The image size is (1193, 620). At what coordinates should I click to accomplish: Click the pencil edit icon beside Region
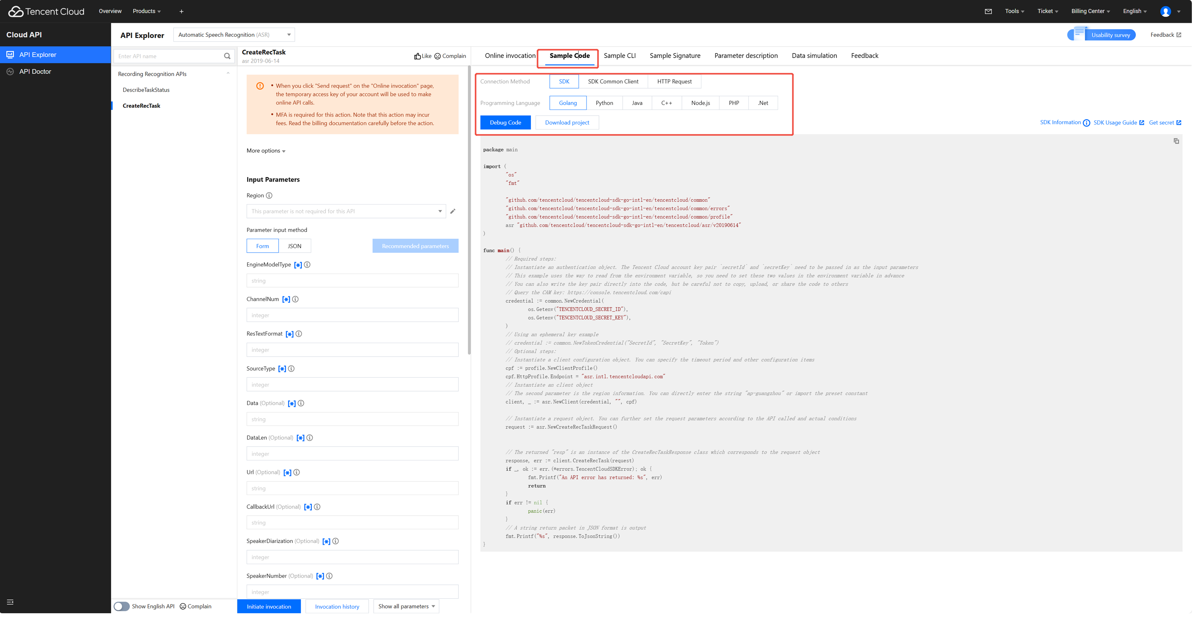[x=452, y=211]
